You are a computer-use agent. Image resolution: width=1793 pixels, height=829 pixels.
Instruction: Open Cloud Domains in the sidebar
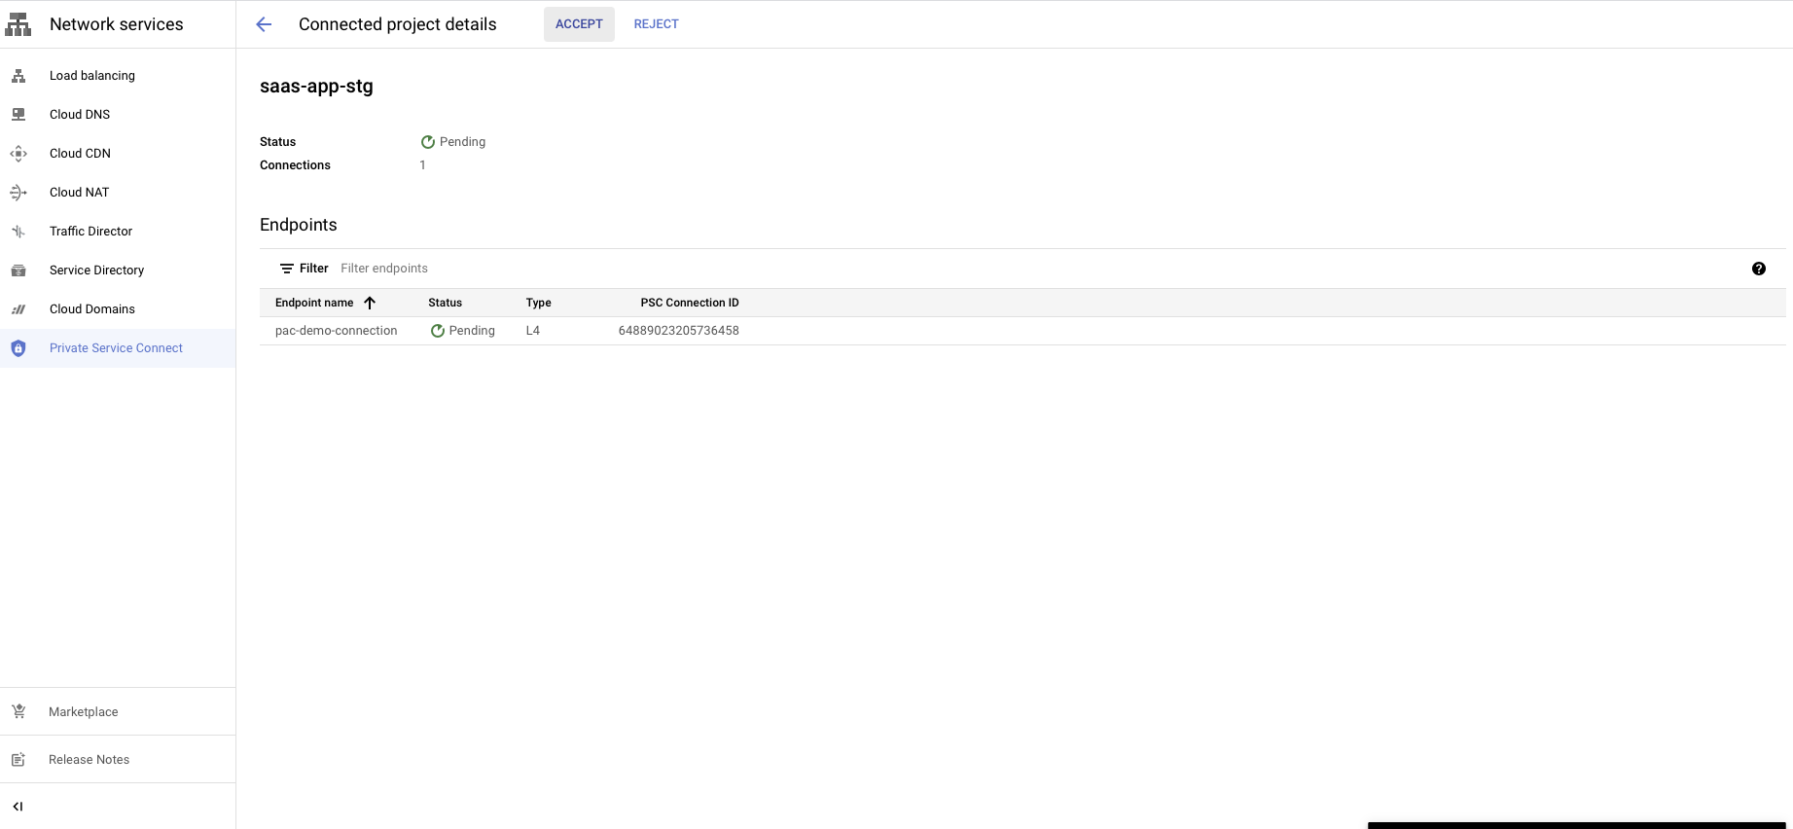coord(92,309)
